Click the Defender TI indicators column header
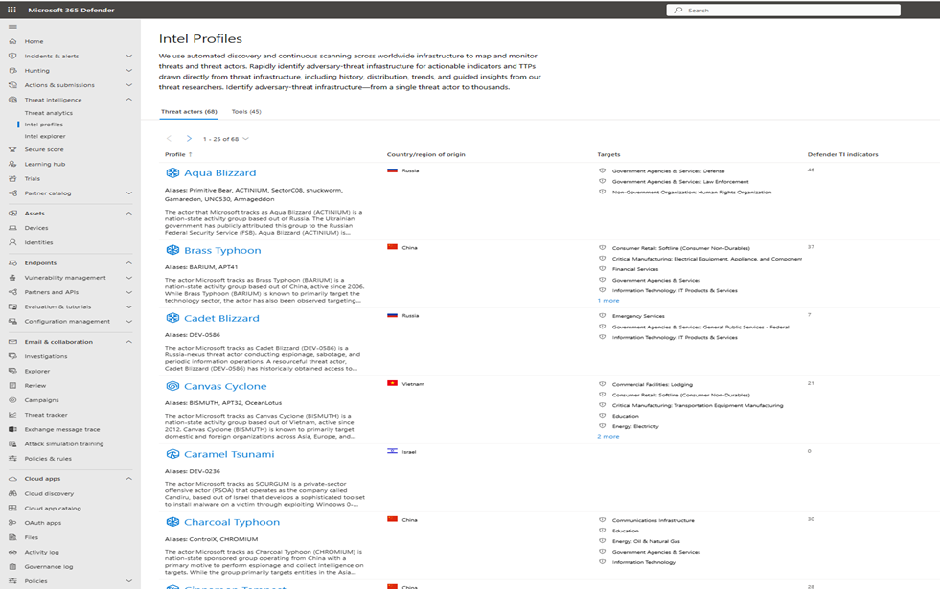Image resolution: width=940 pixels, height=589 pixels. [x=843, y=154]
